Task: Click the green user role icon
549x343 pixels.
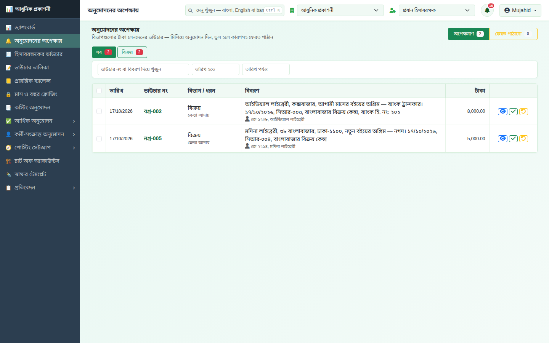Action: [392, 10]
